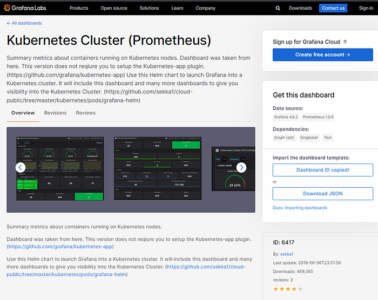
Task: Click the Dashboard ID copied button
Action: tap(323, 170)
